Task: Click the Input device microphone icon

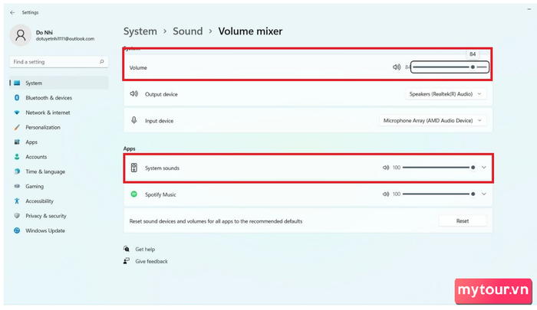Action: point(134,120)
